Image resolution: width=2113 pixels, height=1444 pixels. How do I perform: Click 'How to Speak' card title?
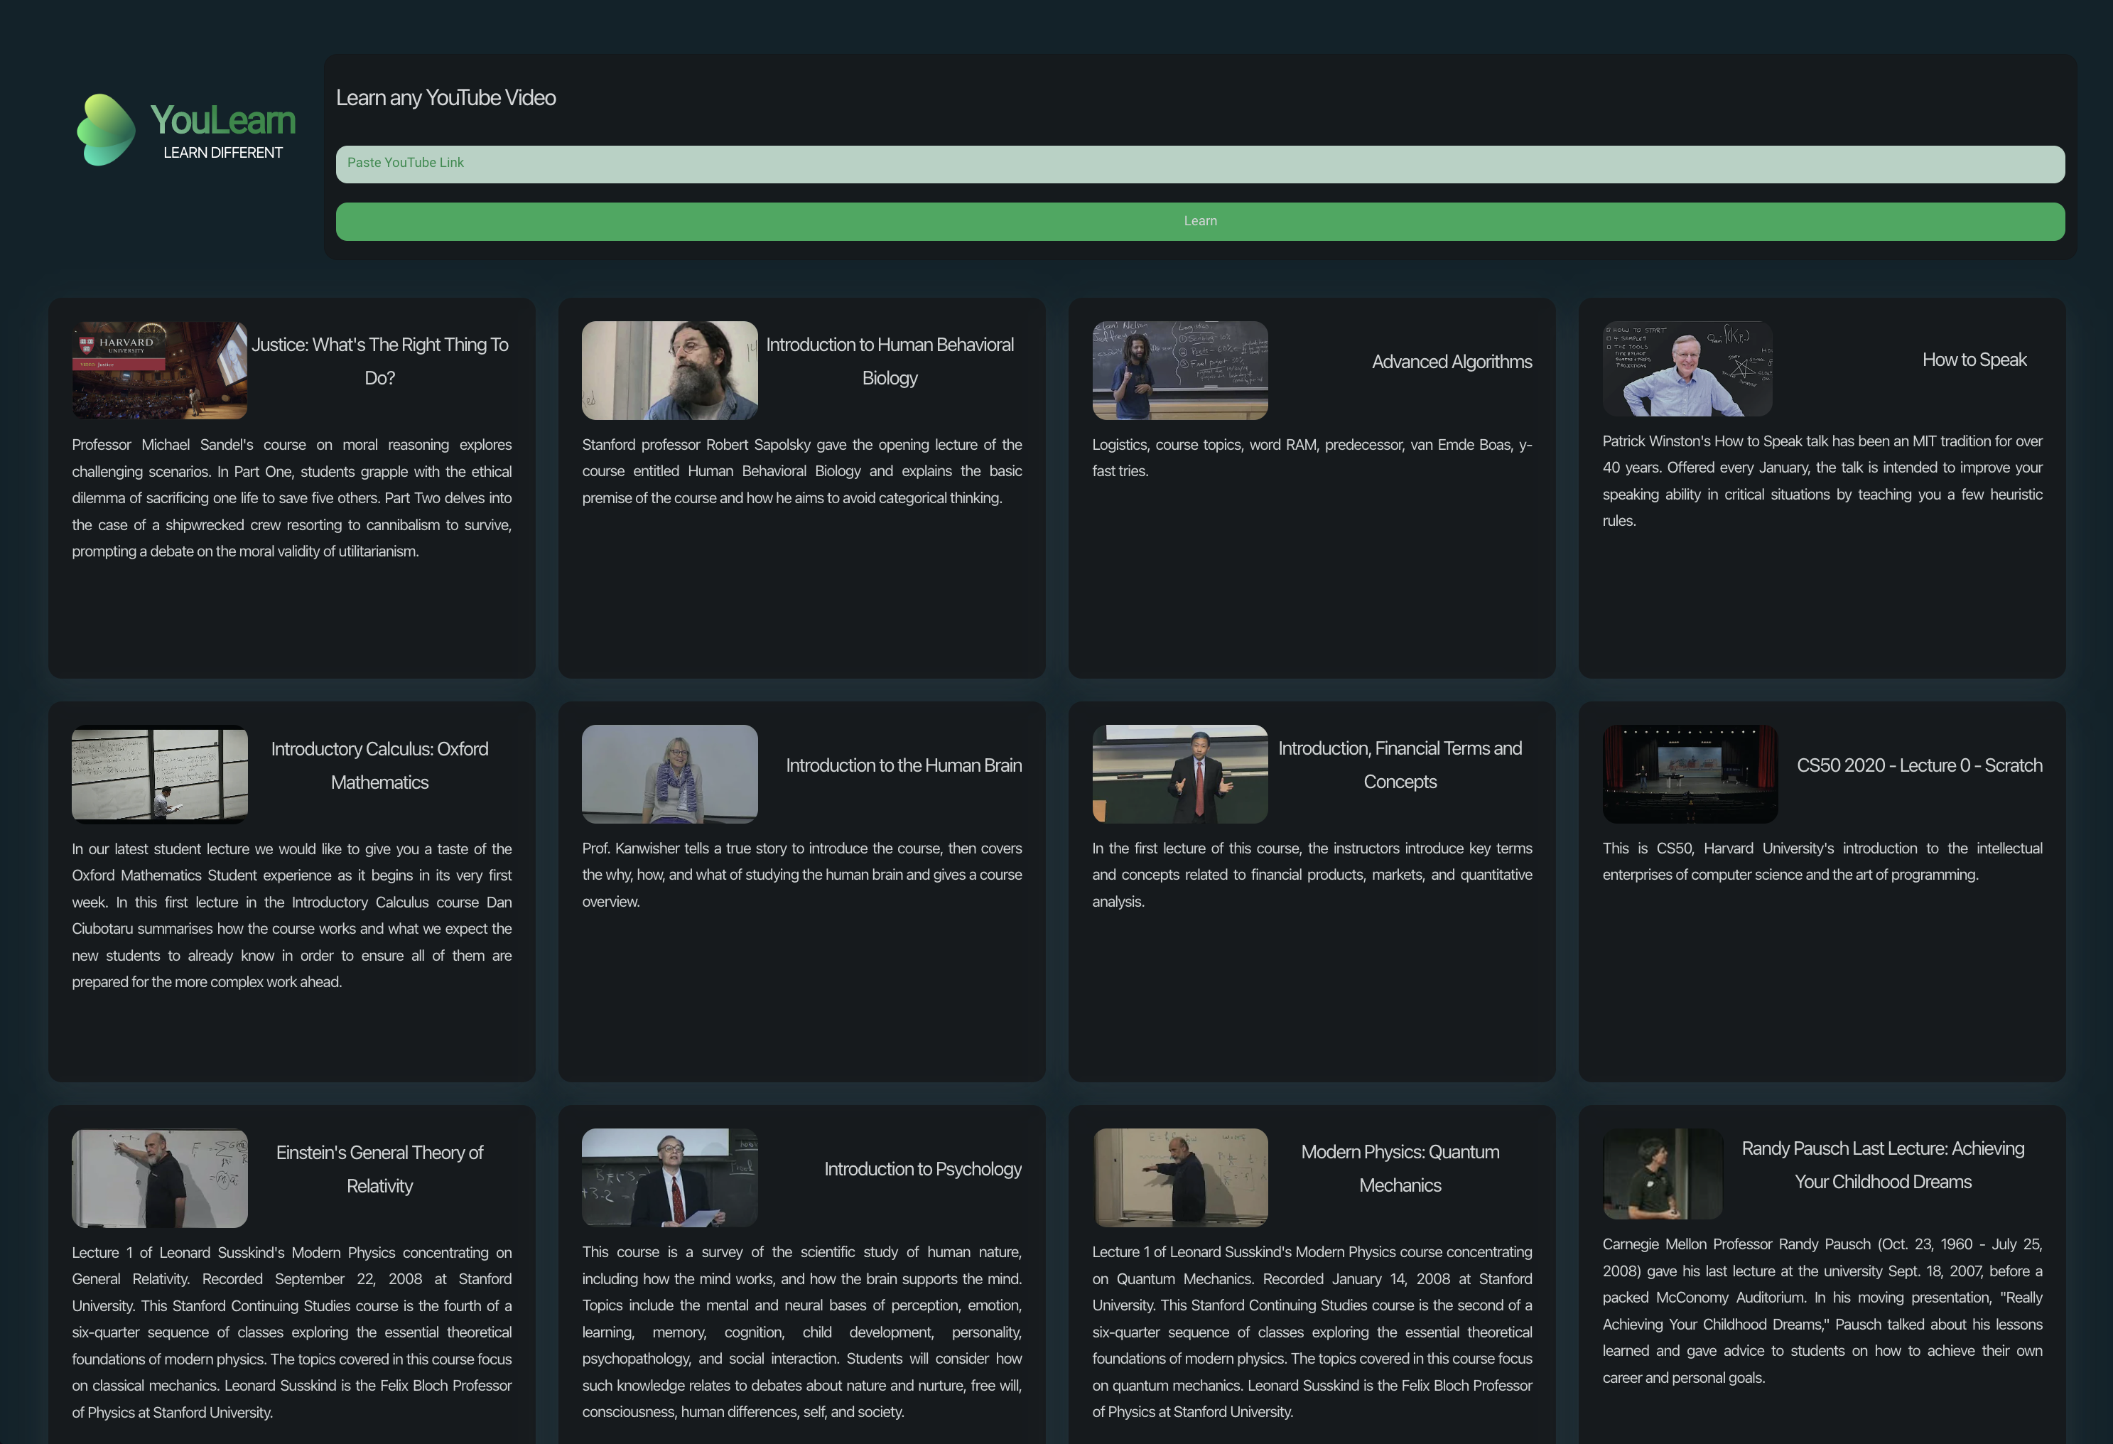pyautogui.click(x=1973, y=360)
